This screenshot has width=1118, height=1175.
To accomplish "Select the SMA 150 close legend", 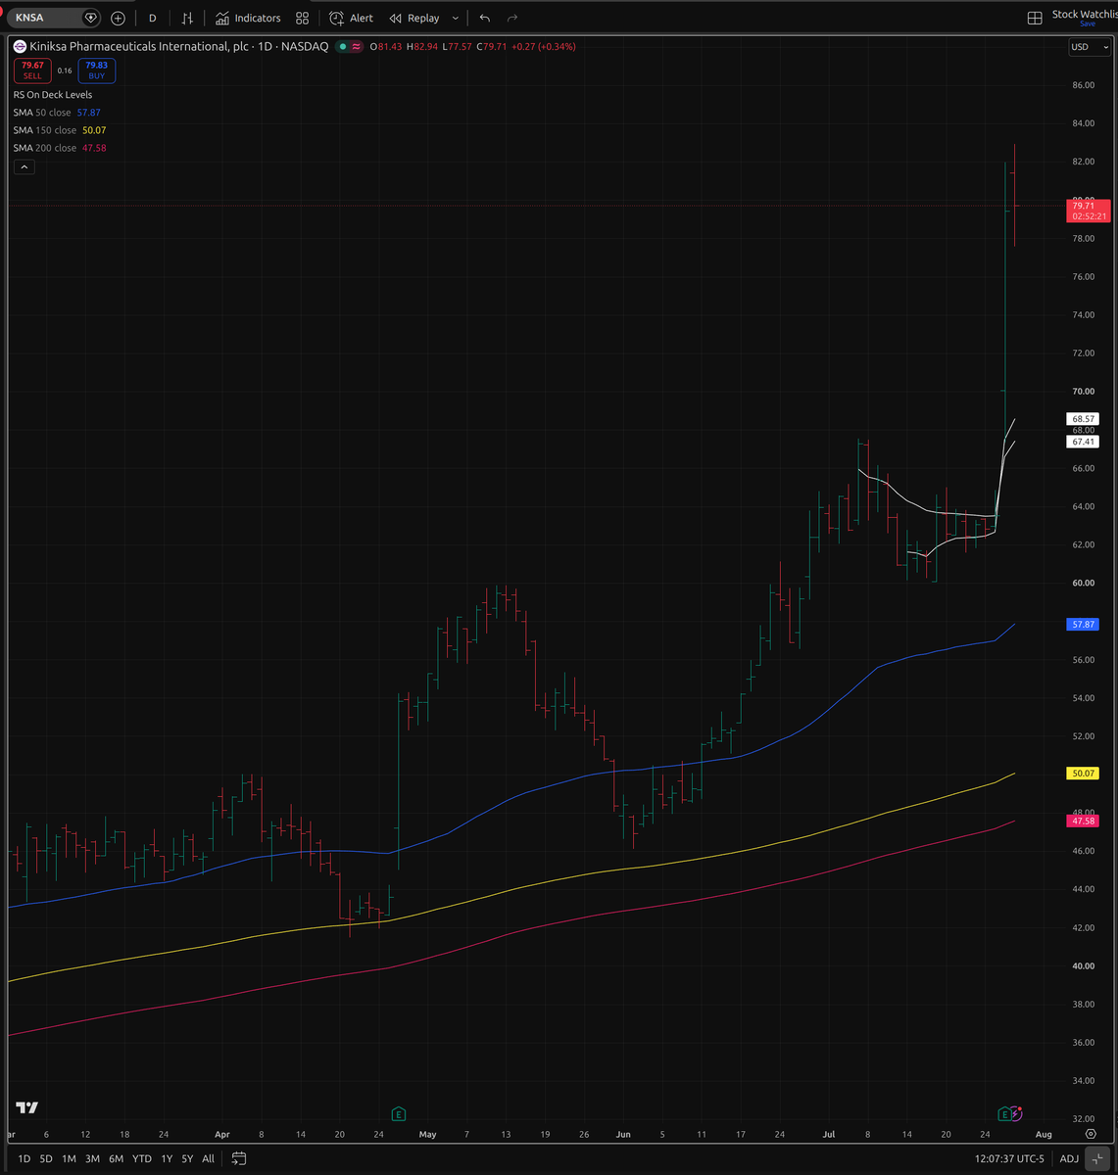I will [60, 130].
